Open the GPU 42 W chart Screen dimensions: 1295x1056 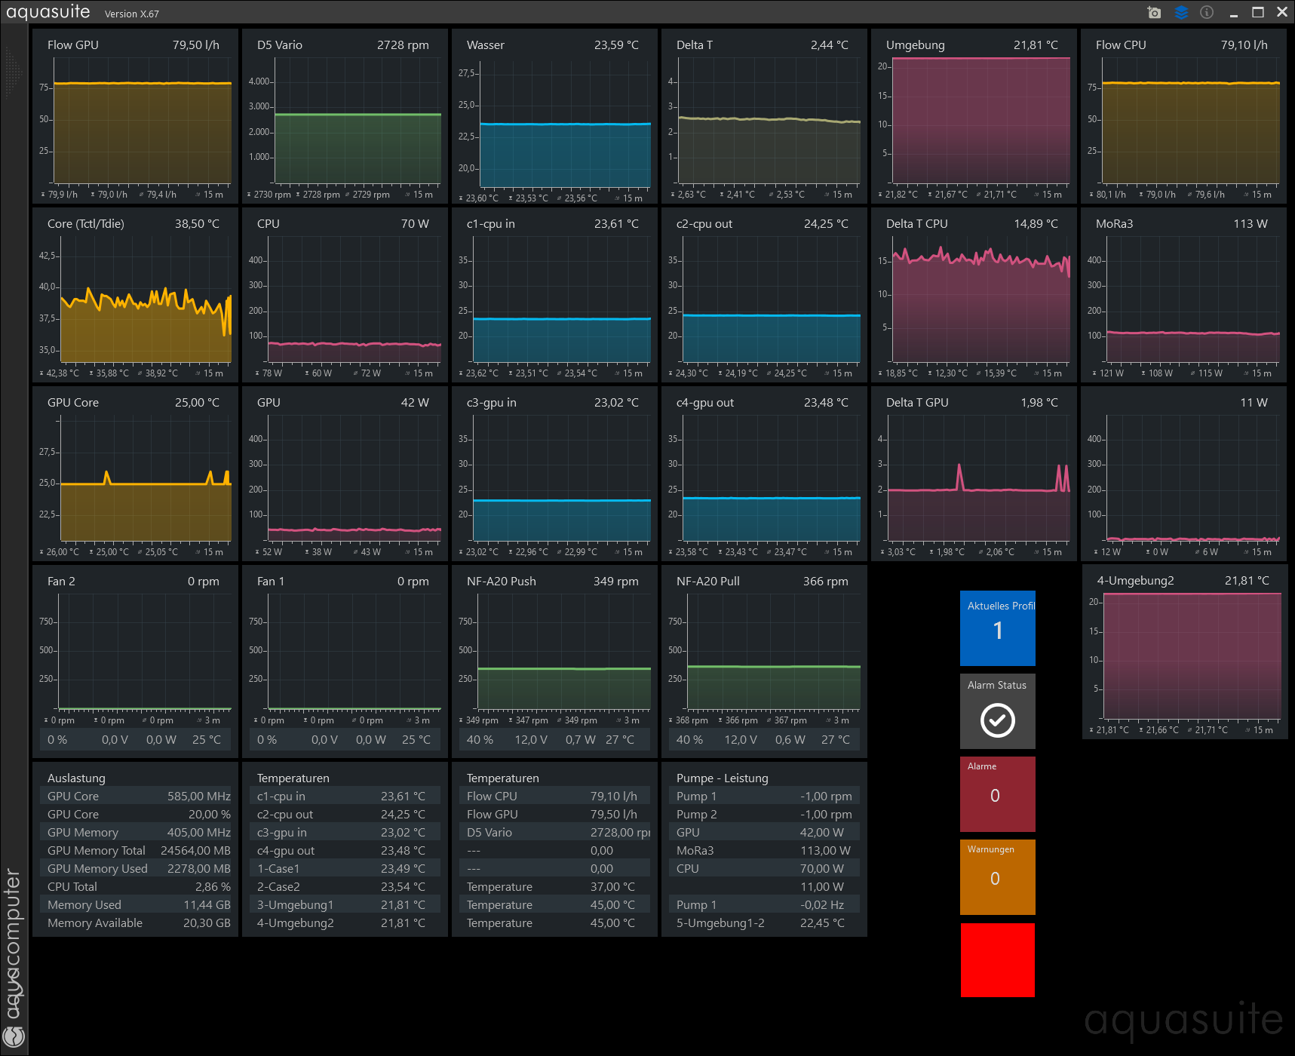345,474
